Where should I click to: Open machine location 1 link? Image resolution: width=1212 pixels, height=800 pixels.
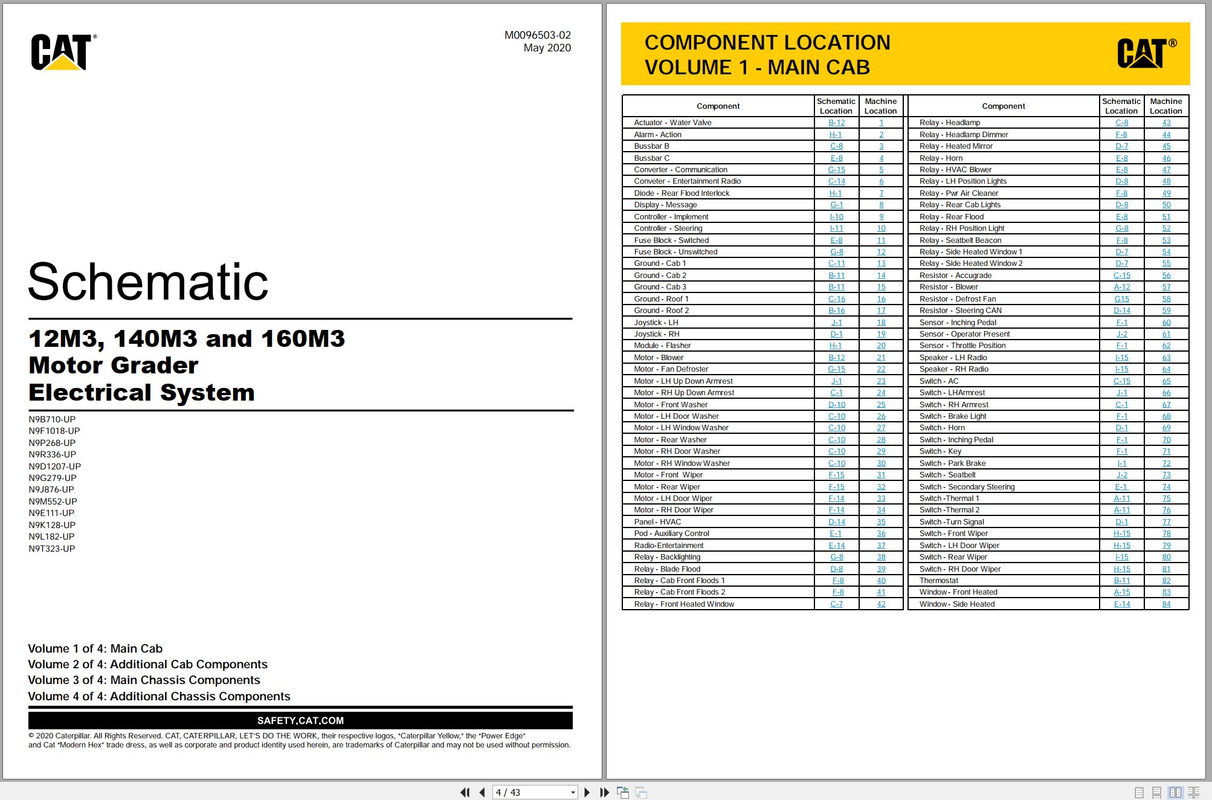881,123
